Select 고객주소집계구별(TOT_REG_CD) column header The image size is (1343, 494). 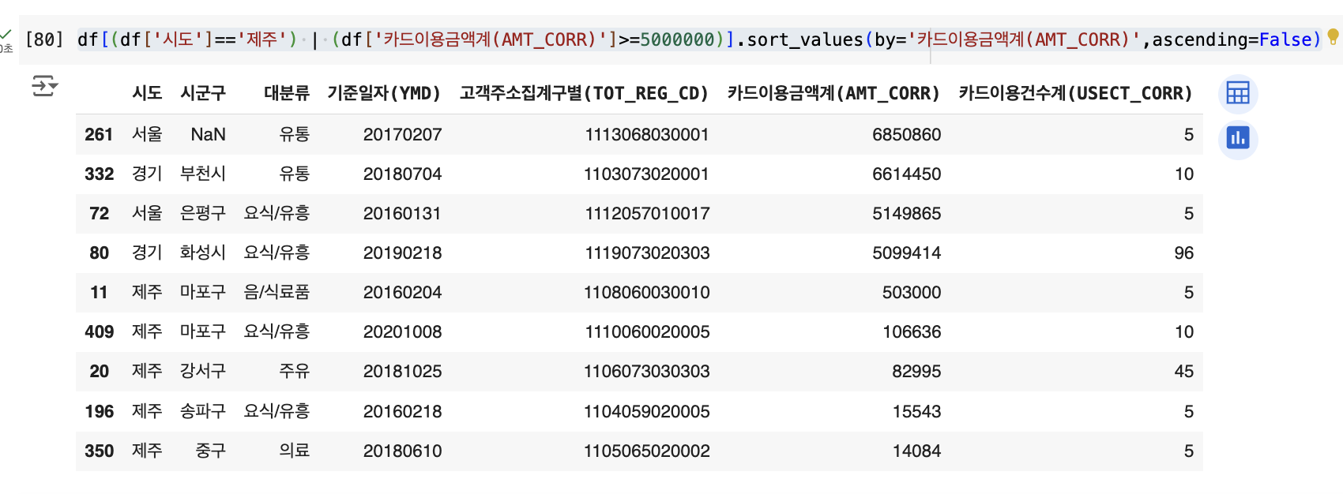tap(584, 93)
